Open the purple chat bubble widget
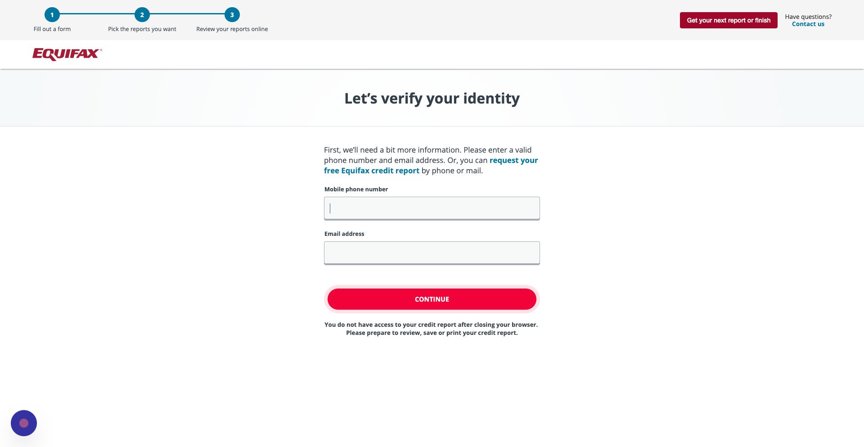The width and height of the screenshot is (864, 447). tap(24, 423)
